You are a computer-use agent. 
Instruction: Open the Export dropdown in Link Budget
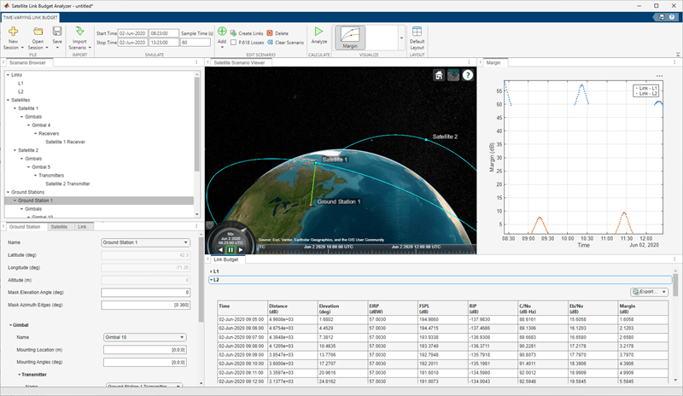pyautogui.click(x=664, y=292)
